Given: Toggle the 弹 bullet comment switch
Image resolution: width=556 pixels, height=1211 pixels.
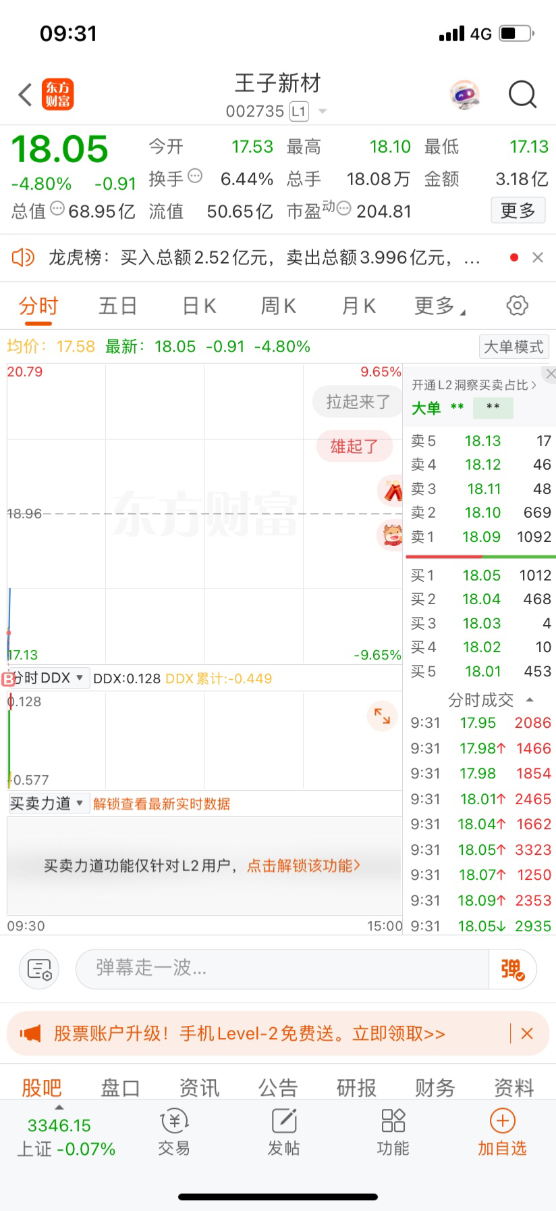Looking at the screenshot, I should (513, 969).
